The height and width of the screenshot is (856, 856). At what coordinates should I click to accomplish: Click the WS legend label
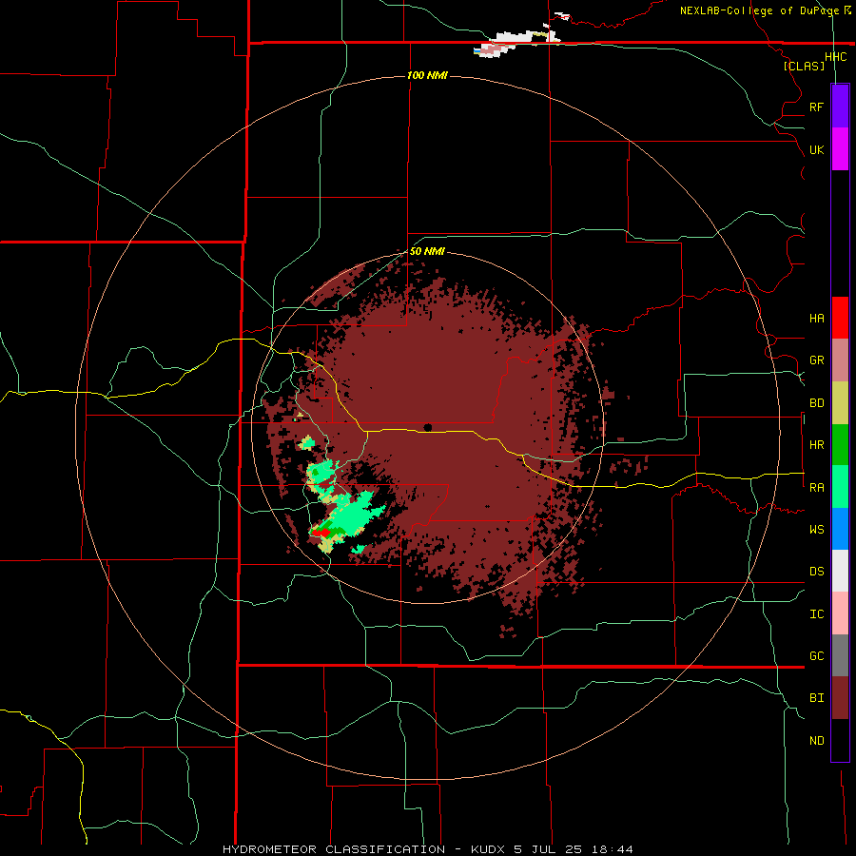(816, 530)
